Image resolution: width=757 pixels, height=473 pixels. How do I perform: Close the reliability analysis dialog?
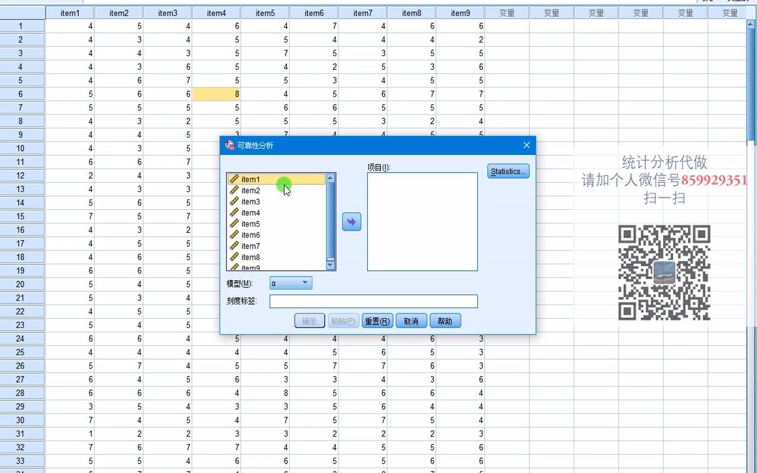coord(526,145)
